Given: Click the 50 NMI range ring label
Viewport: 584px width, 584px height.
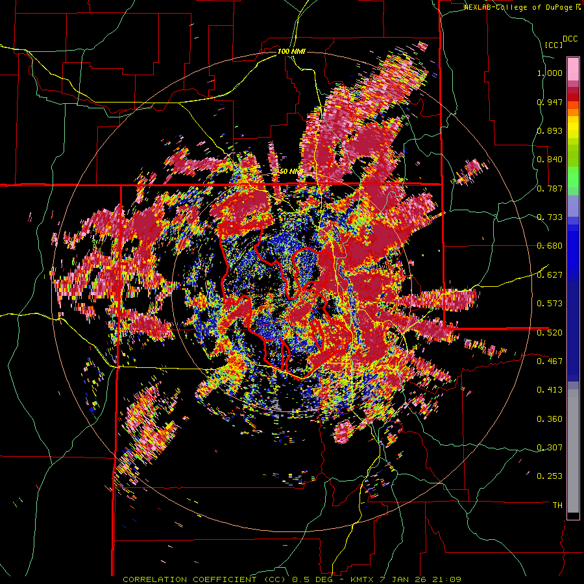Looking at the screenshot, I should coord(291,172).
